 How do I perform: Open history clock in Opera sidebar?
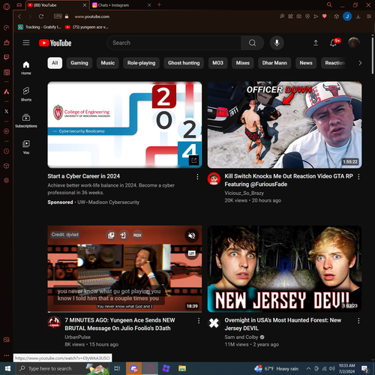click(7, 151)
